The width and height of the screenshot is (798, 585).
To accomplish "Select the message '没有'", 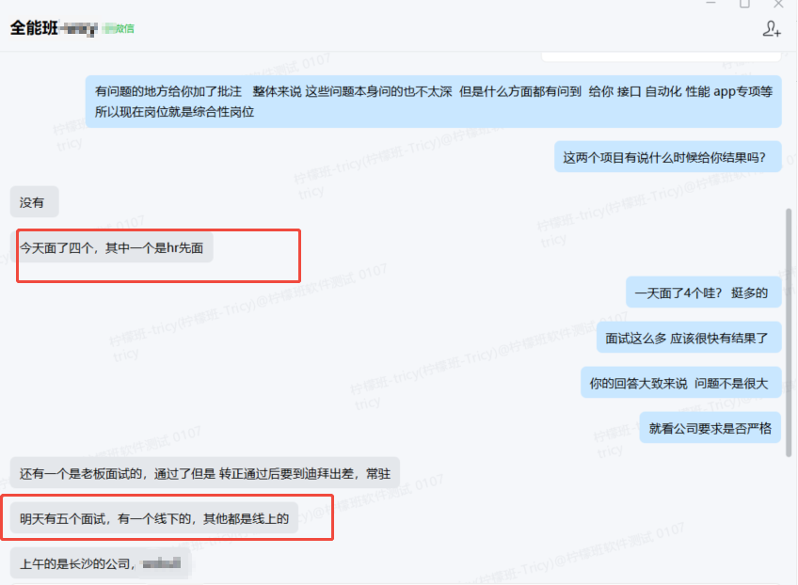I will 32,202.
